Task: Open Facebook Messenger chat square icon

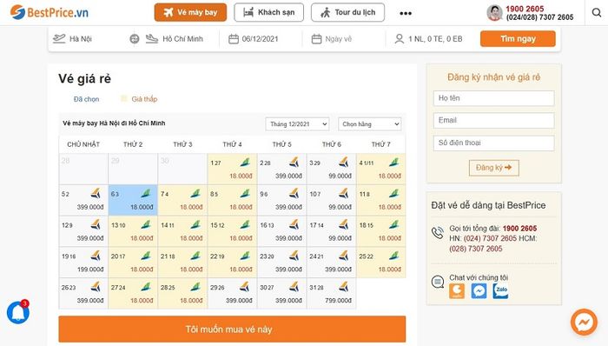Action: [479, 291]
